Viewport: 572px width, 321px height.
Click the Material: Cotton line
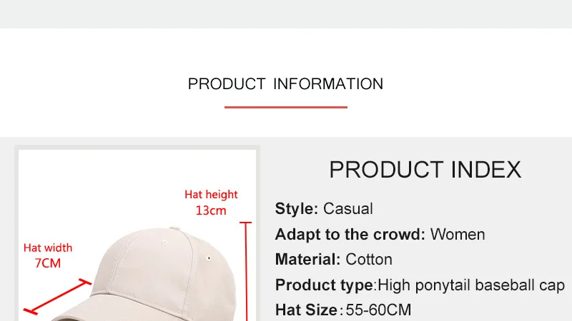(x=333, y=260)
